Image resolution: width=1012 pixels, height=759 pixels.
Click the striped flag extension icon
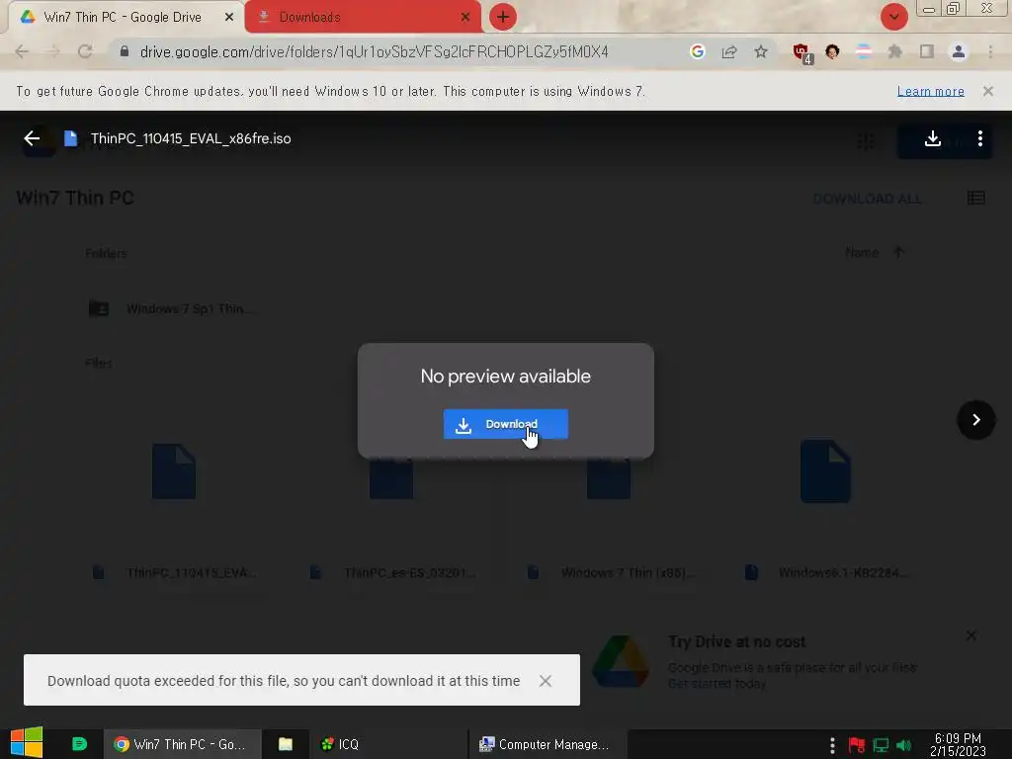pyautogui.click(x=864, y=51)
